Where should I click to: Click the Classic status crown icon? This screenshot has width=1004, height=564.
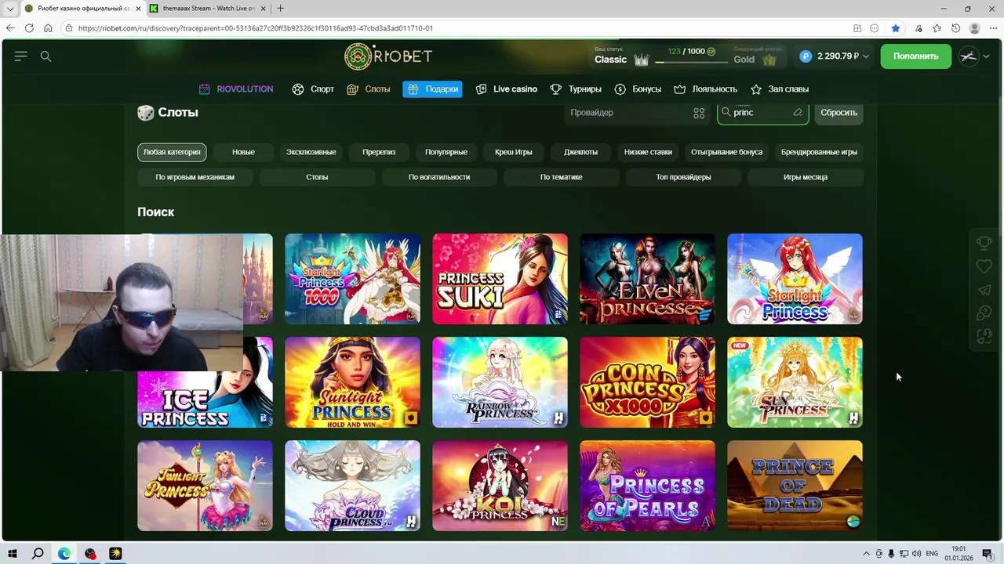pyautogui.click(x=642, y=60)
